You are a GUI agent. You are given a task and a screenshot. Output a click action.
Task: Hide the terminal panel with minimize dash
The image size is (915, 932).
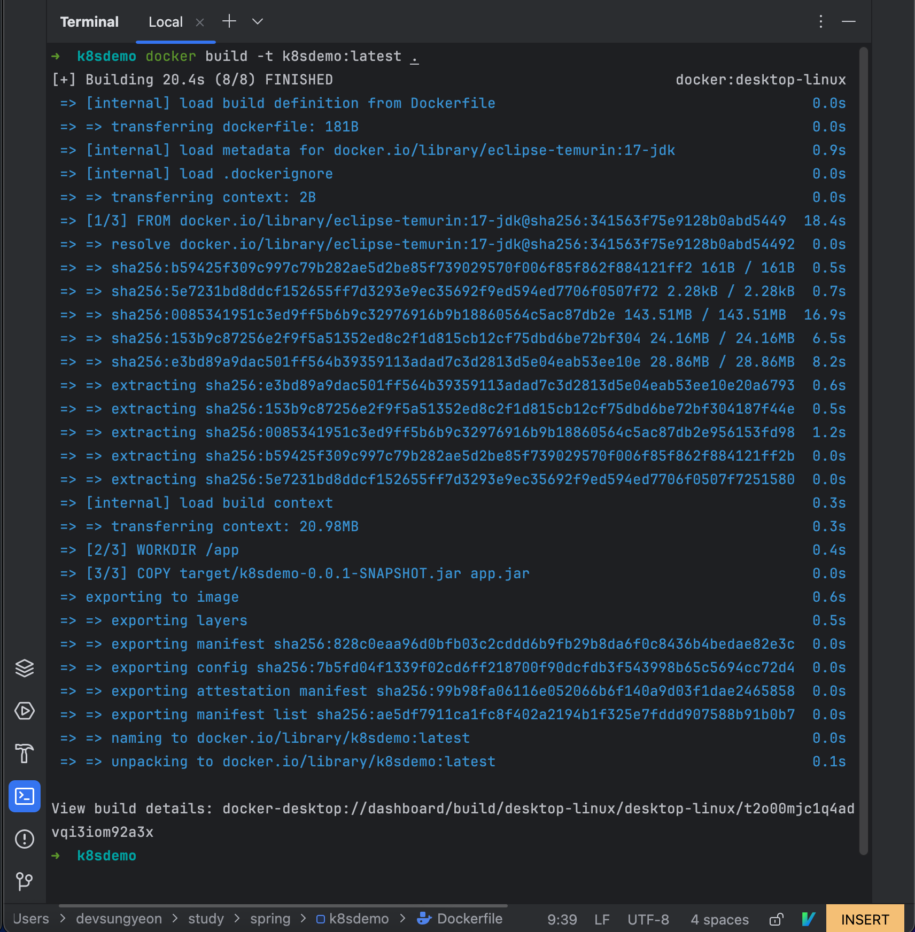[x=849, y=21]
